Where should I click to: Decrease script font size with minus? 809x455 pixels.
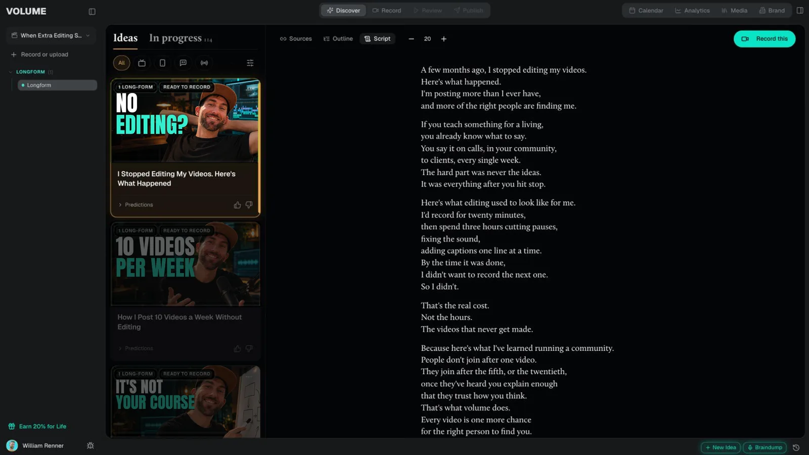[411, 39]
